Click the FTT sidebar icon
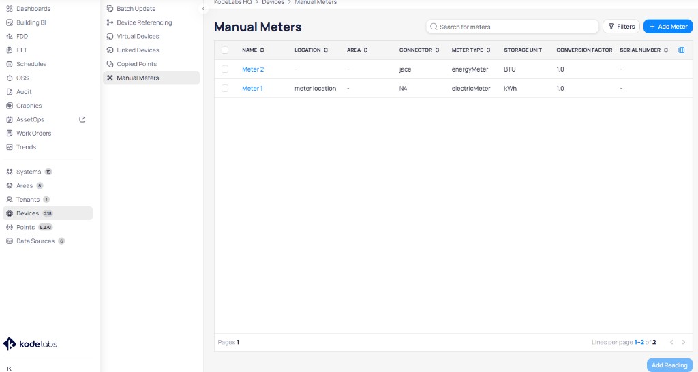The width and height of the screenshot is (698, 372). (x=10, y=50)
